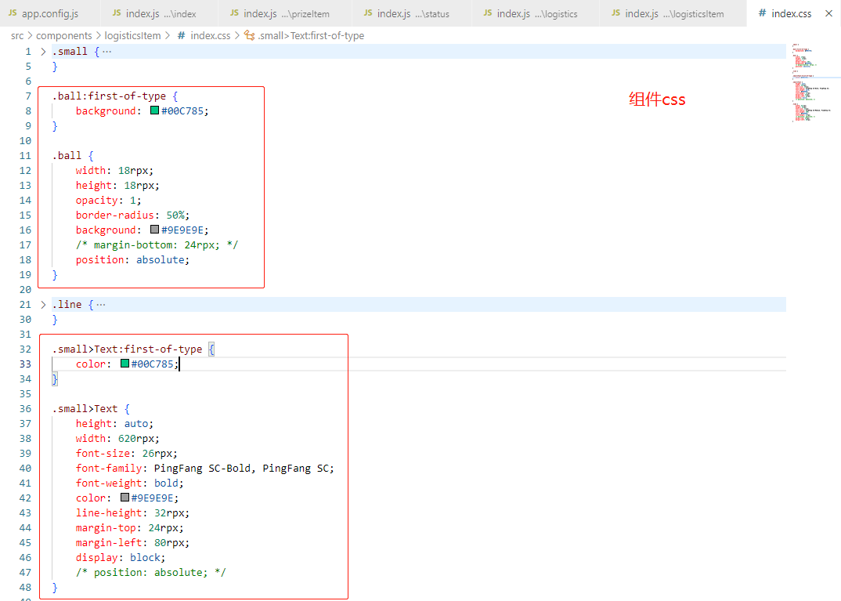Select the active index.css tab

pos(791,13)
